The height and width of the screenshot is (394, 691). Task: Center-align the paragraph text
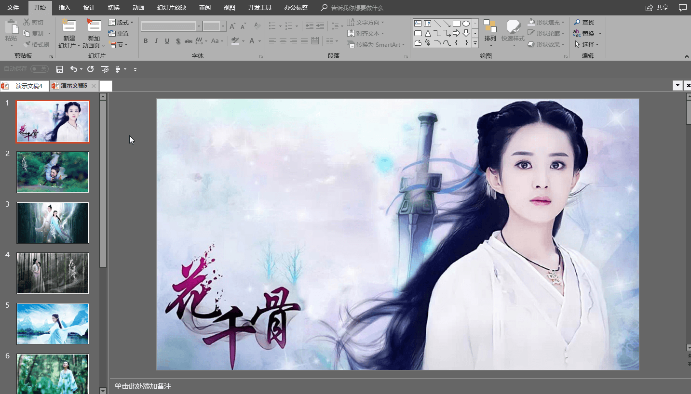click(283, 41)
